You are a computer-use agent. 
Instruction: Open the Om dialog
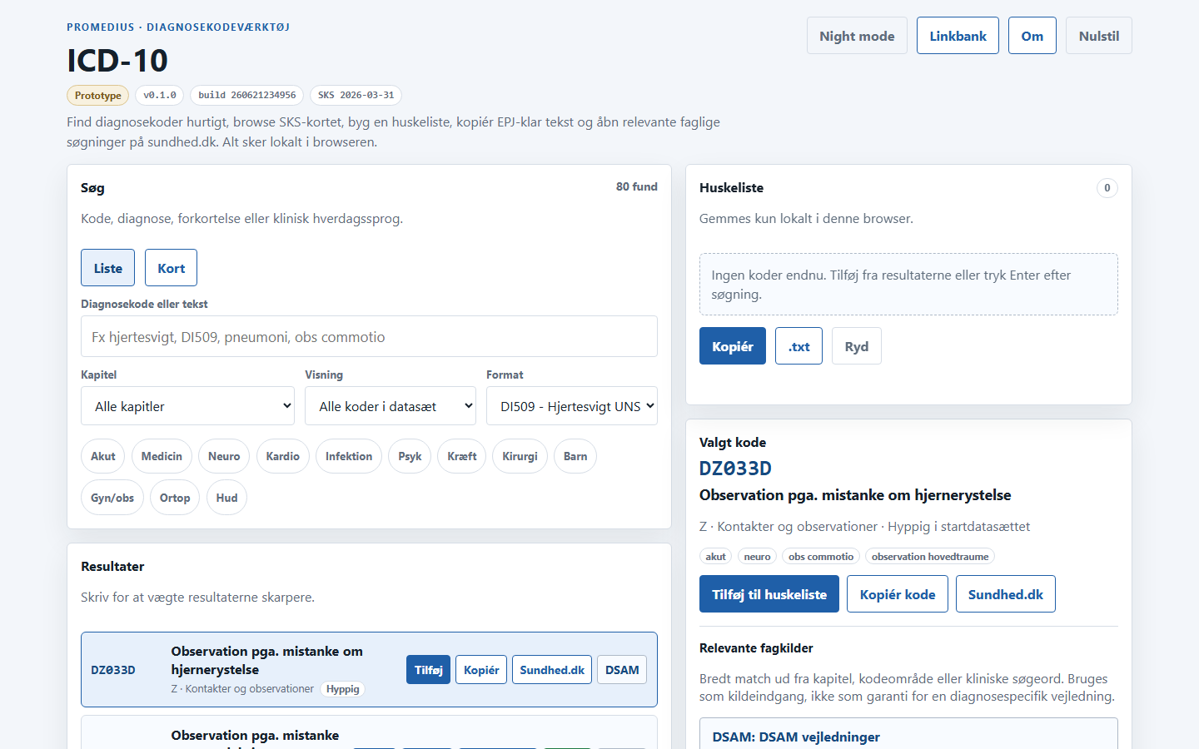point(1032,36)
